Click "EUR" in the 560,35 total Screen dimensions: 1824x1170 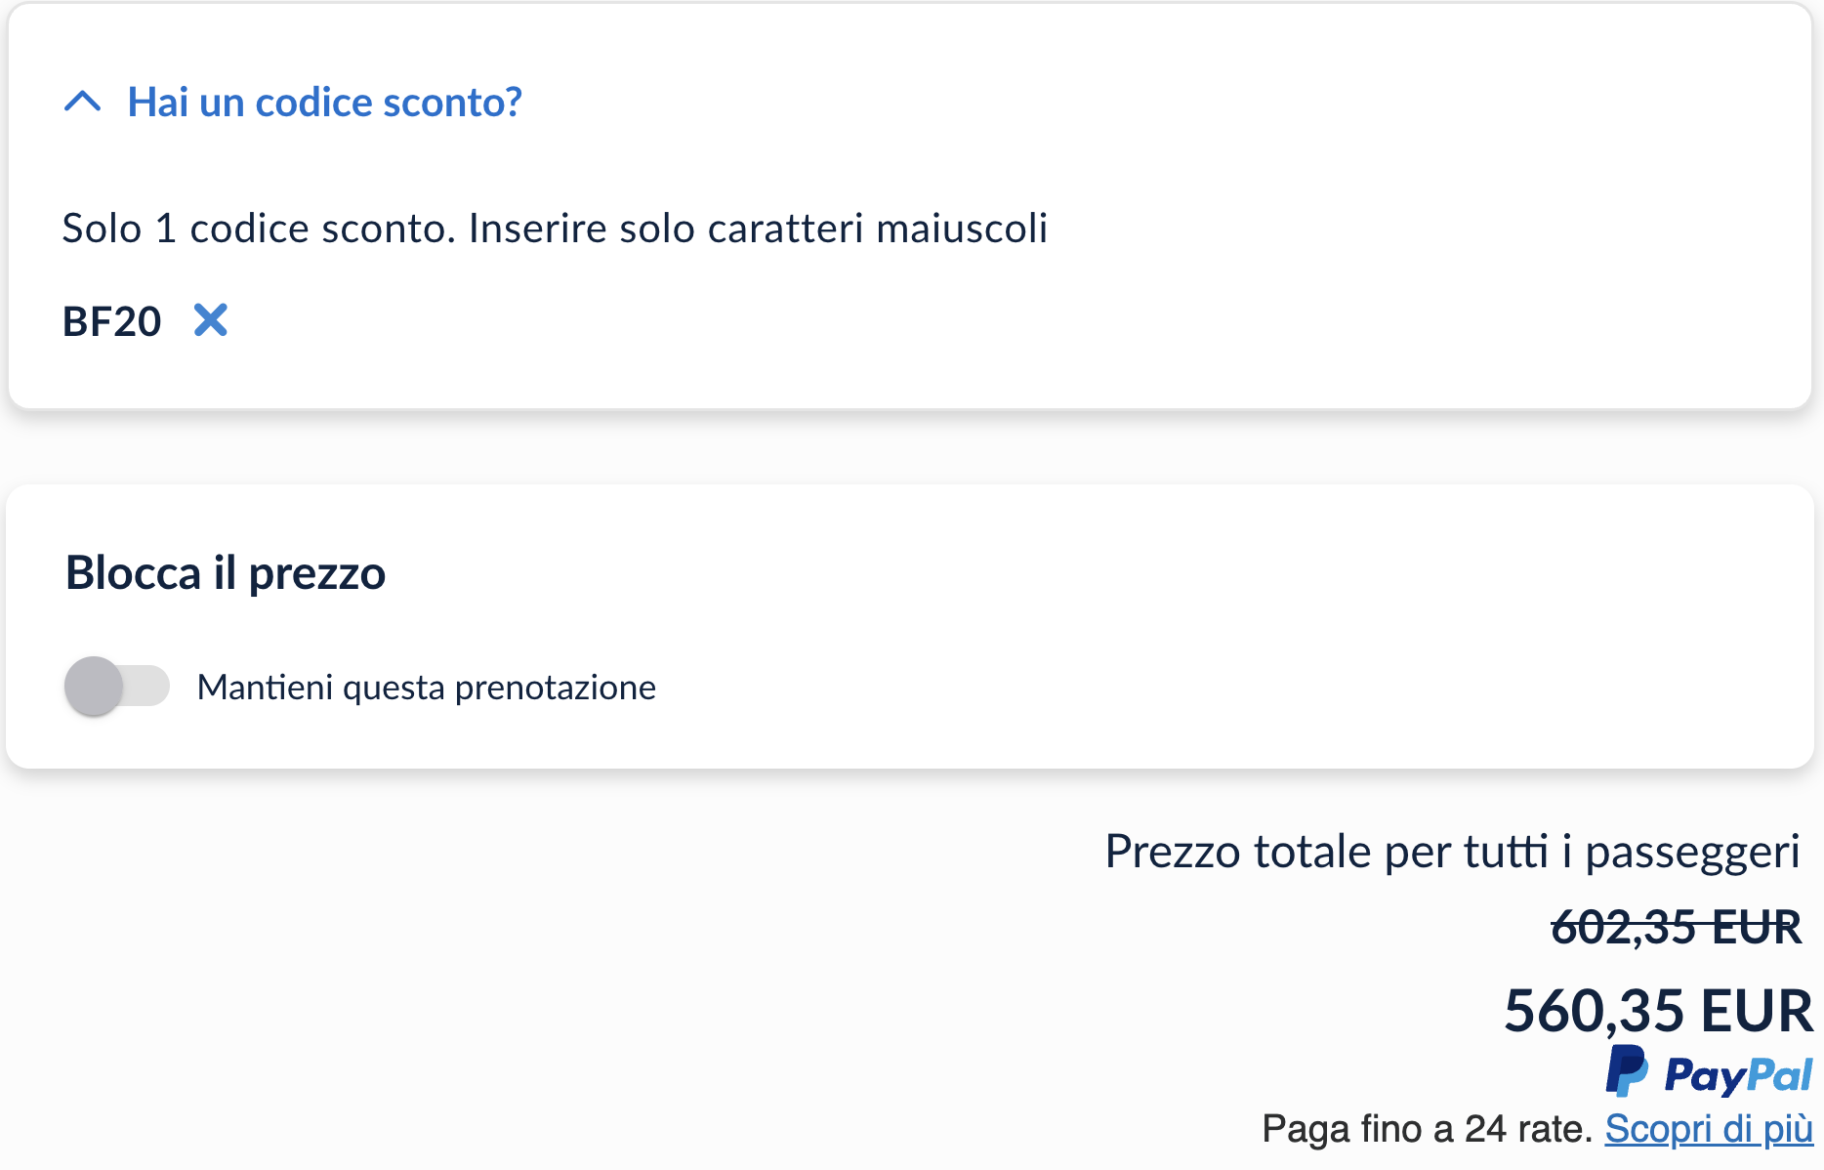tap(1756, 1010)
